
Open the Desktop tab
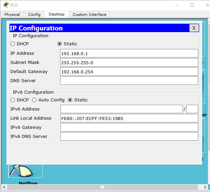pyautogui.click(x=56, y=14)
